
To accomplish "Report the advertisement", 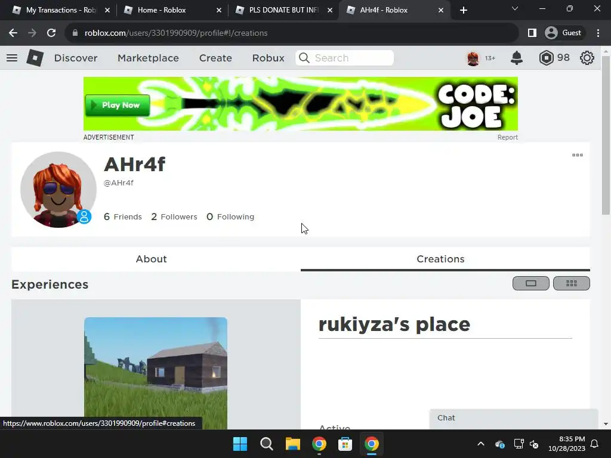I will [507, 138].
